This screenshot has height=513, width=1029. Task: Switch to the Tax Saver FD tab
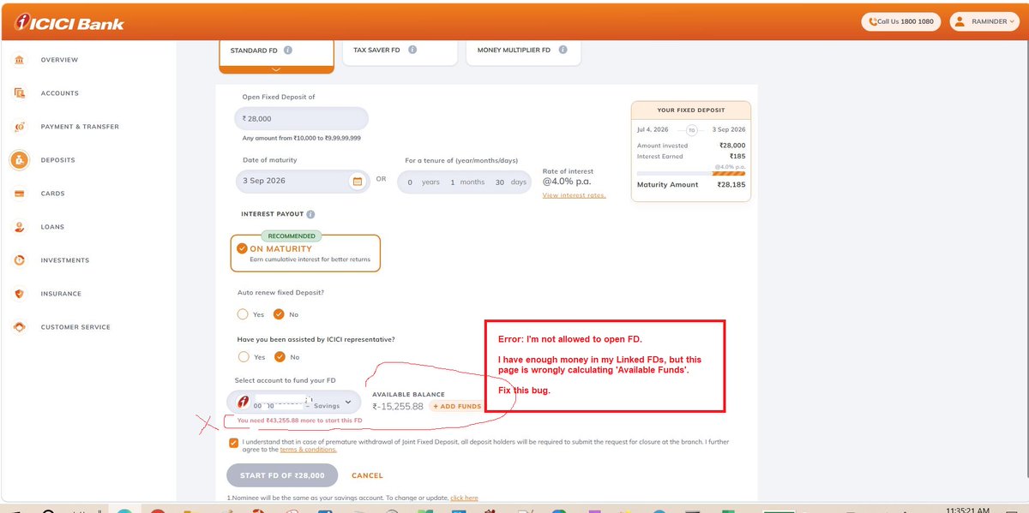pyautogui.click(x=399, y=51)
